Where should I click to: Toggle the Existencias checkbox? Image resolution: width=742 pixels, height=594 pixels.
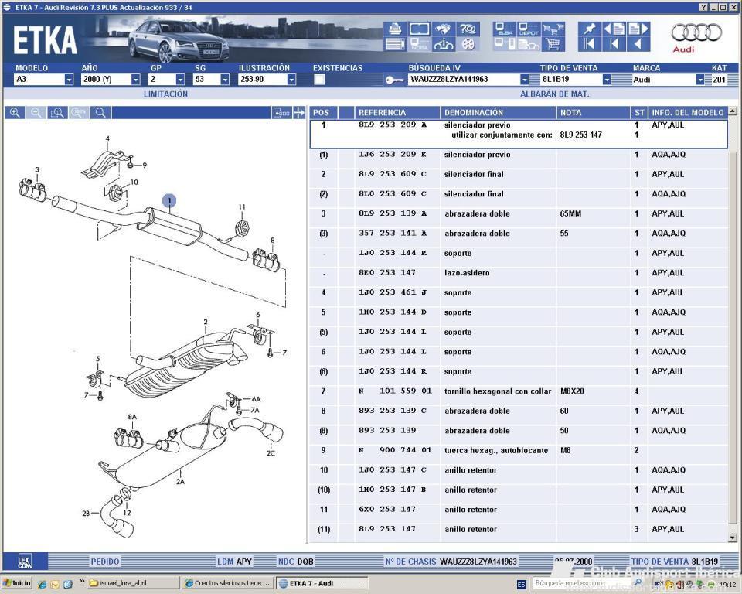pyautogui.click(x=319, y=80)
